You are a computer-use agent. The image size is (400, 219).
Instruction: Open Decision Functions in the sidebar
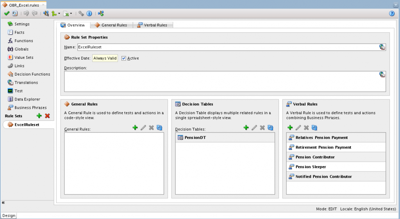point(32,74)
